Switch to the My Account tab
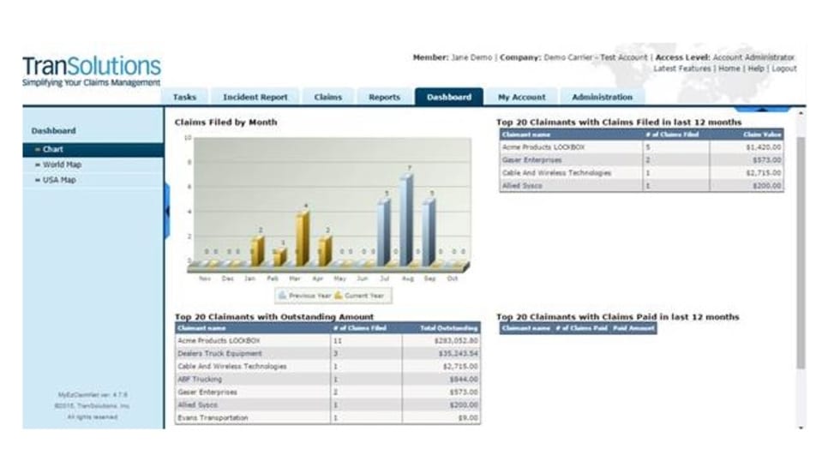 tap(522, 98)
